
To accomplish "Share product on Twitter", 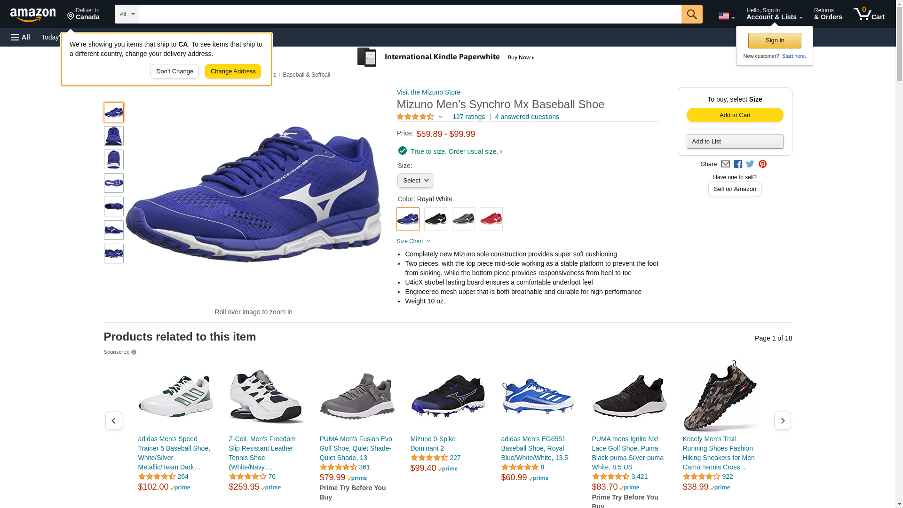I will pos(750,164).
